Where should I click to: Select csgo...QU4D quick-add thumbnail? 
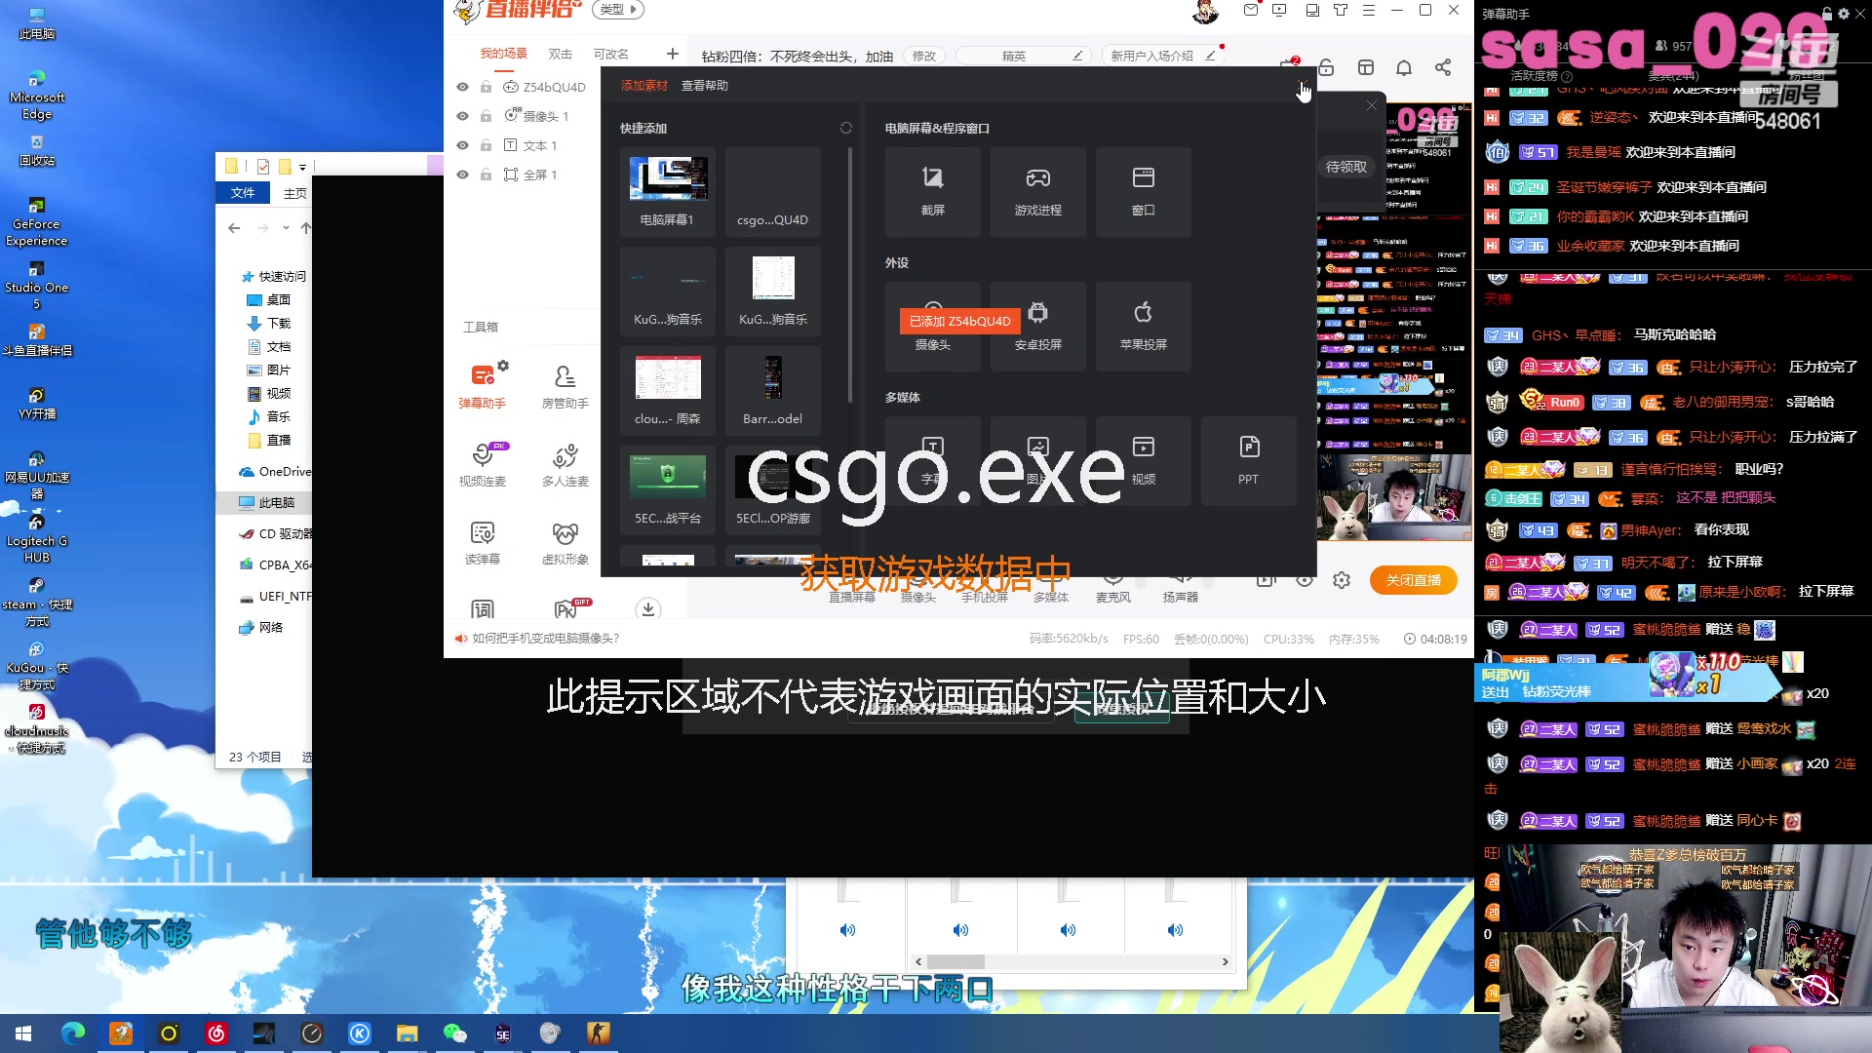773,192
